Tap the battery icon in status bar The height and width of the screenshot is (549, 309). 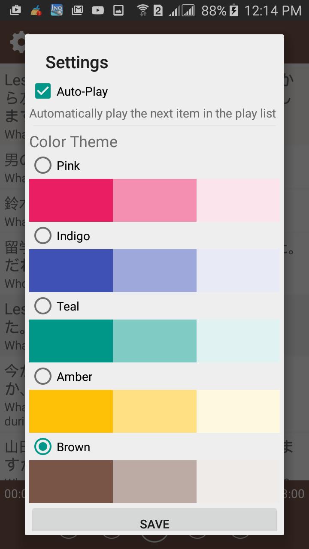point(234,10)
